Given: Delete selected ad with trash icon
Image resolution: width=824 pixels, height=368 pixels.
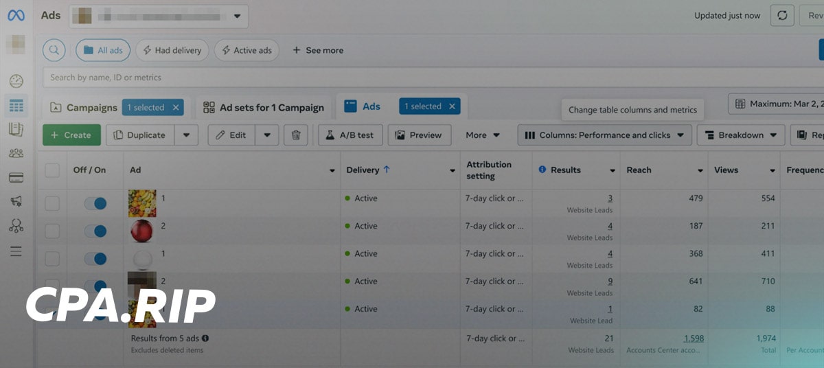Looking at the screenshot, I should [x=296, y=135].
